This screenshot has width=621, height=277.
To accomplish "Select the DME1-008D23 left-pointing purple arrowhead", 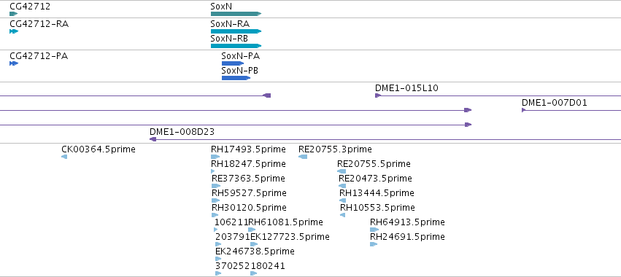I will pos(153,139).
